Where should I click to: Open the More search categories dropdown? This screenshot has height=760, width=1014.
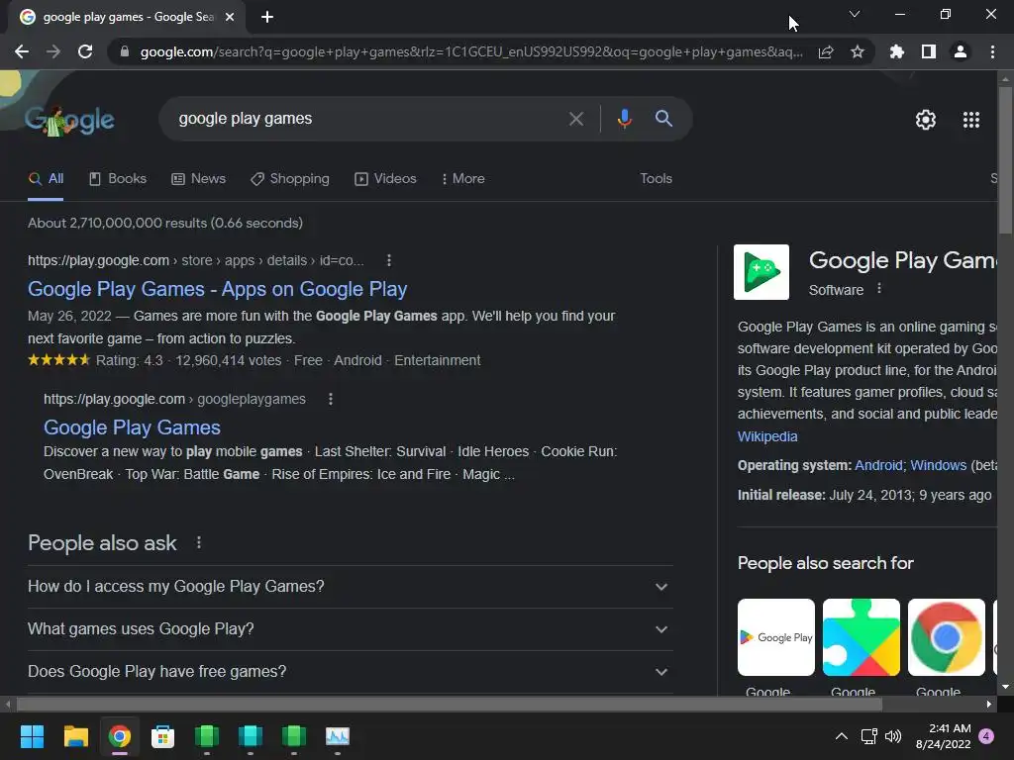[463, 179]
